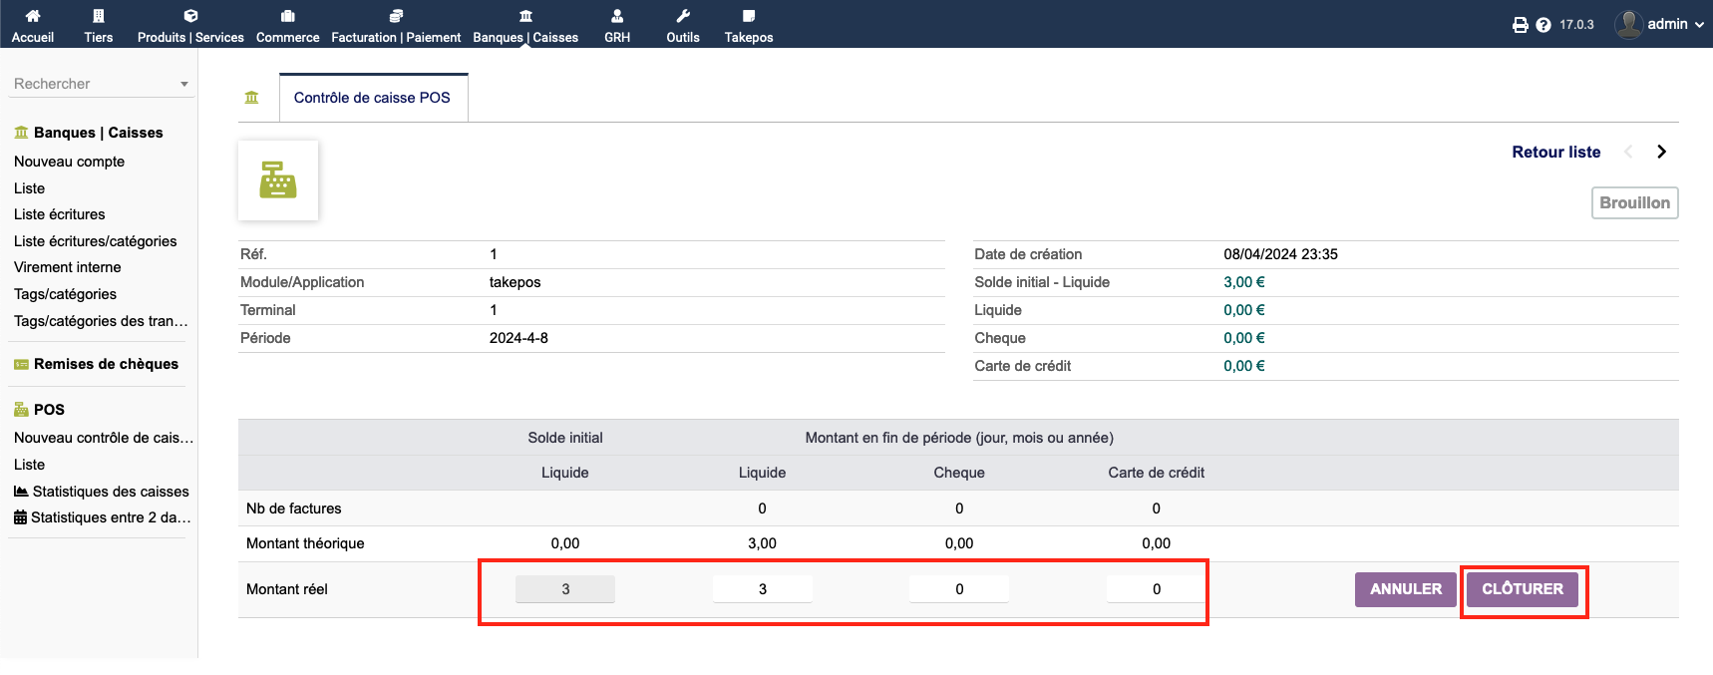
Task: Open Statistiques des caisses in sidebar
Action: [x=110, y=492]
